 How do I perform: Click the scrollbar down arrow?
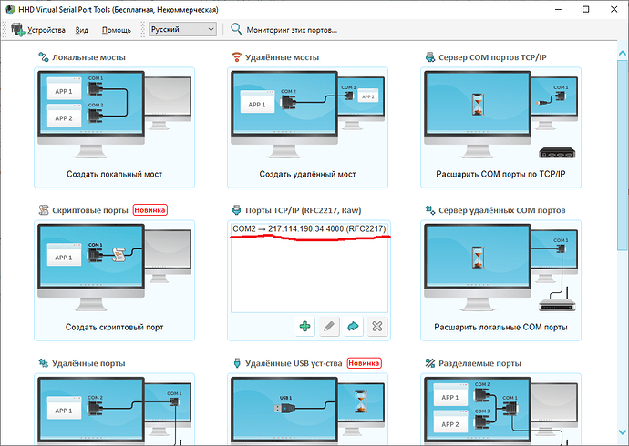point(623,432)
